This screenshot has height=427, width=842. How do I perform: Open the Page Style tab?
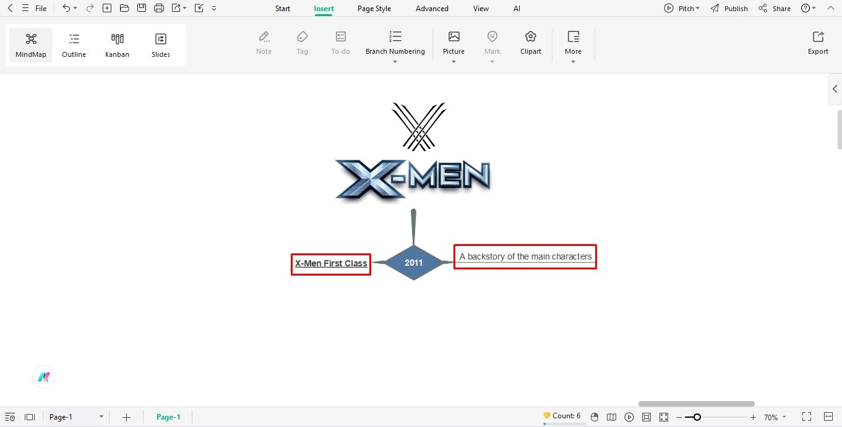pos(374,9)
